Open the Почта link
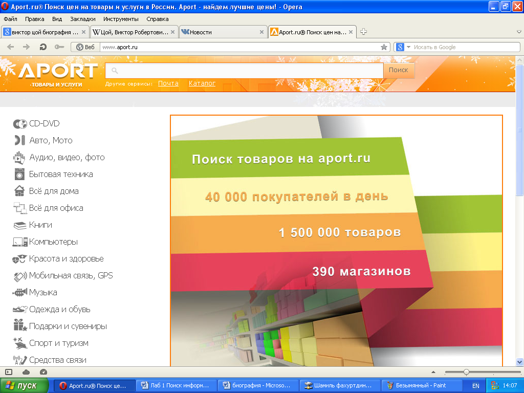Viewport: 524px width, 393px height. [x=168, y=83]
